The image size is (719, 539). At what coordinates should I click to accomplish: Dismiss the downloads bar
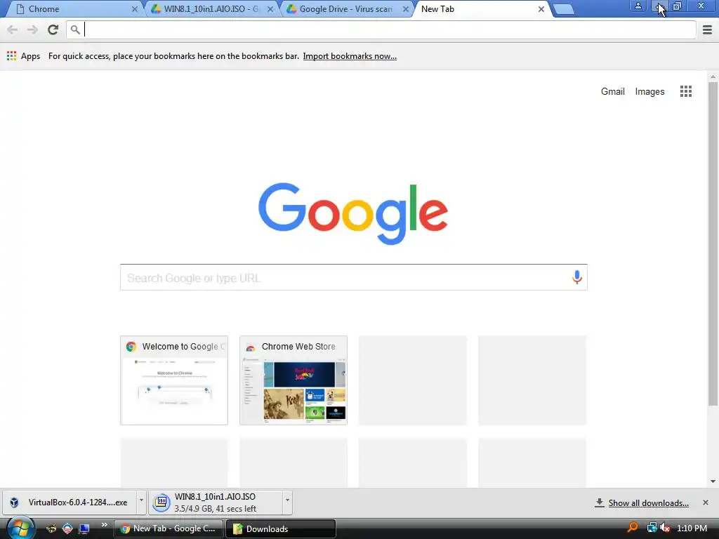click(x=705, y=503)
